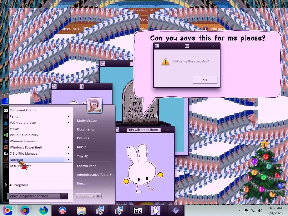Close the john cena tab
The width and height of the screenshot is (288, 216).
click(x=152, y=10)
